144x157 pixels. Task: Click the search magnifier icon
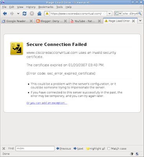point(140,13)
